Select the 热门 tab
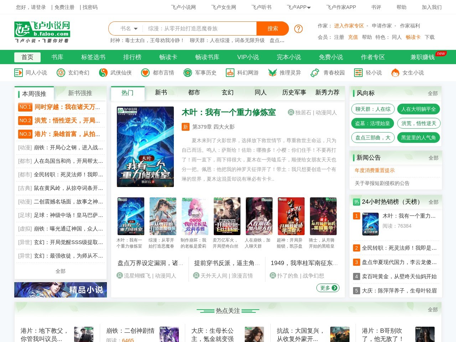This screenshot has width=456, height=342. 128,93
